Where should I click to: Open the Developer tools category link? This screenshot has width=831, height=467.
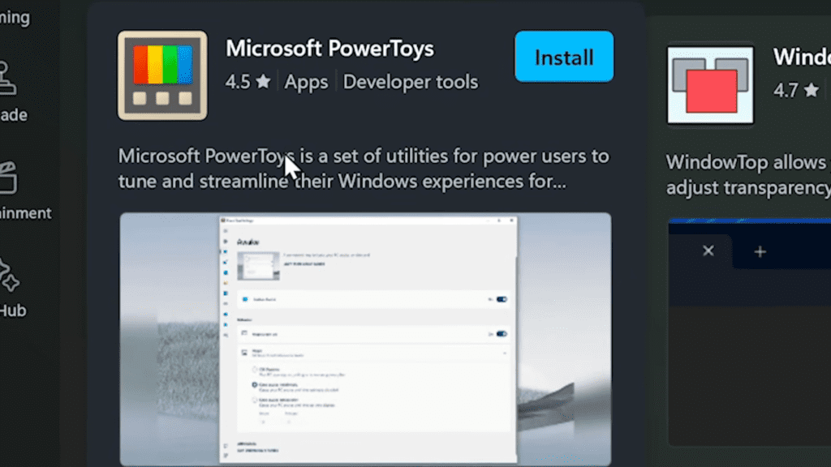click(x=411, y=82)
